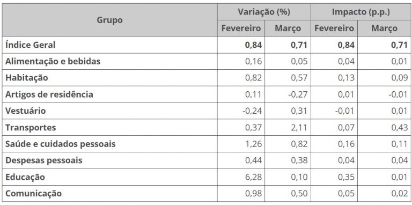Click the Índice Geral row label

click(x=31, y=45)
